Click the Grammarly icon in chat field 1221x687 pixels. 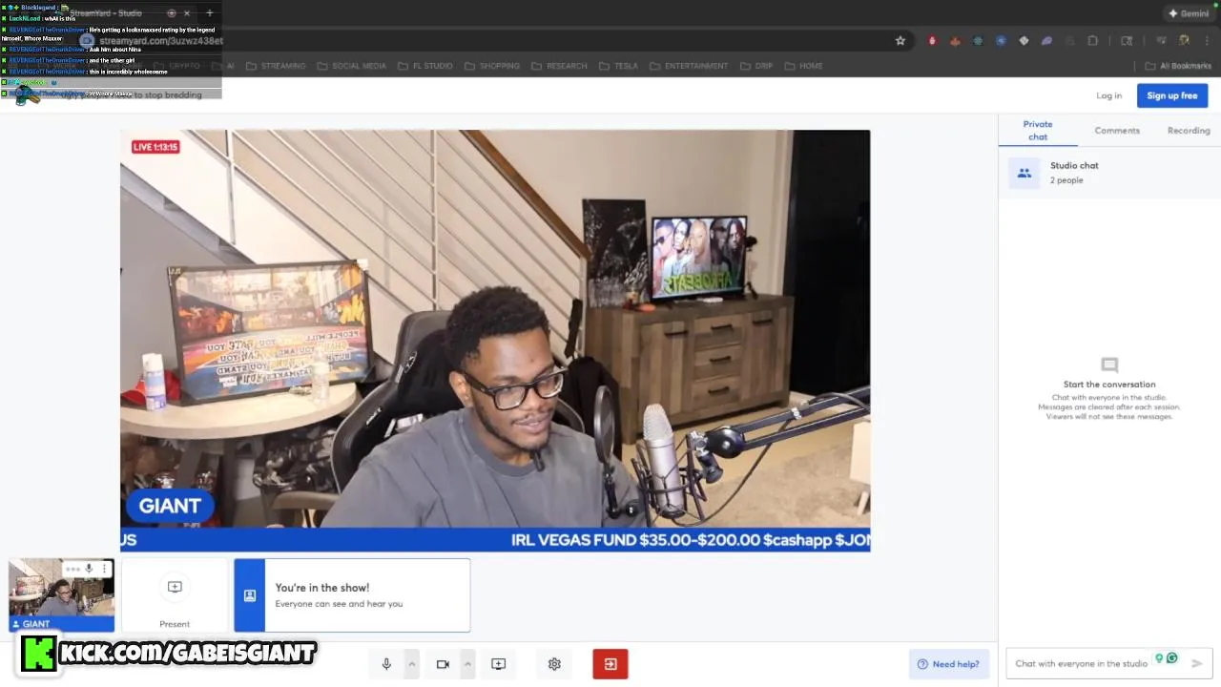point(1172,658)
